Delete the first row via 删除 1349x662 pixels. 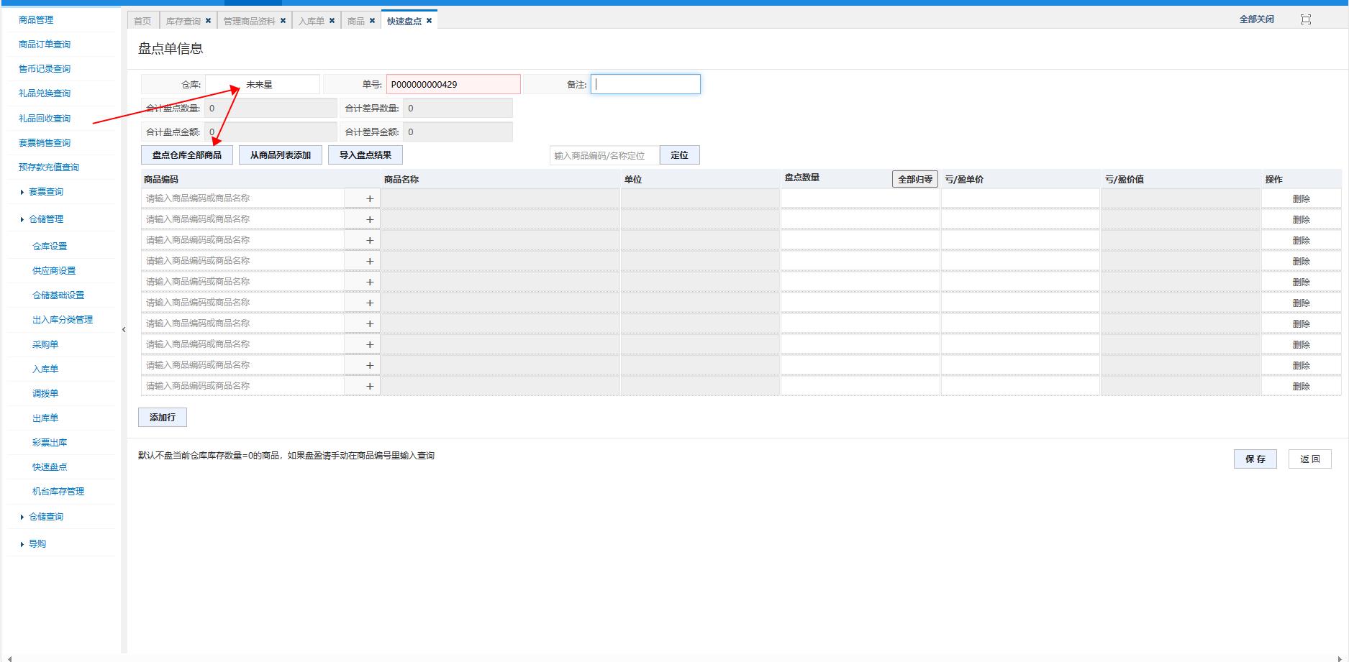pyautogui.click(x=1301, y=199)
